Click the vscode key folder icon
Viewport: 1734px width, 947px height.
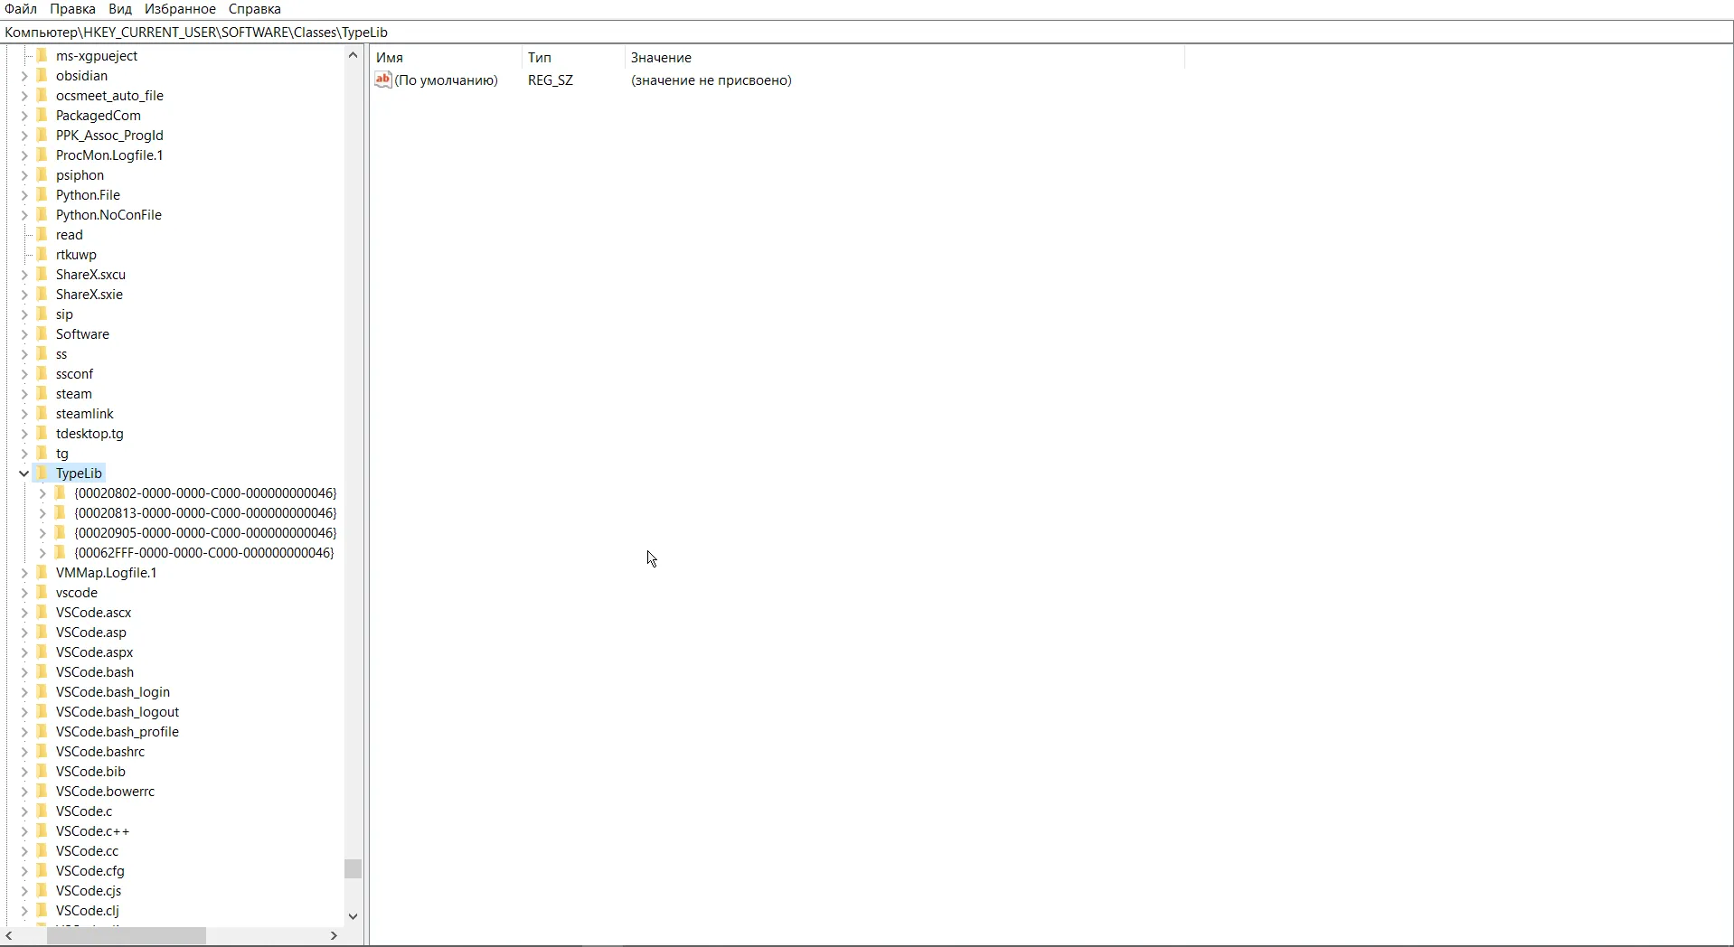pyautogui.click(x=42, y=593)
